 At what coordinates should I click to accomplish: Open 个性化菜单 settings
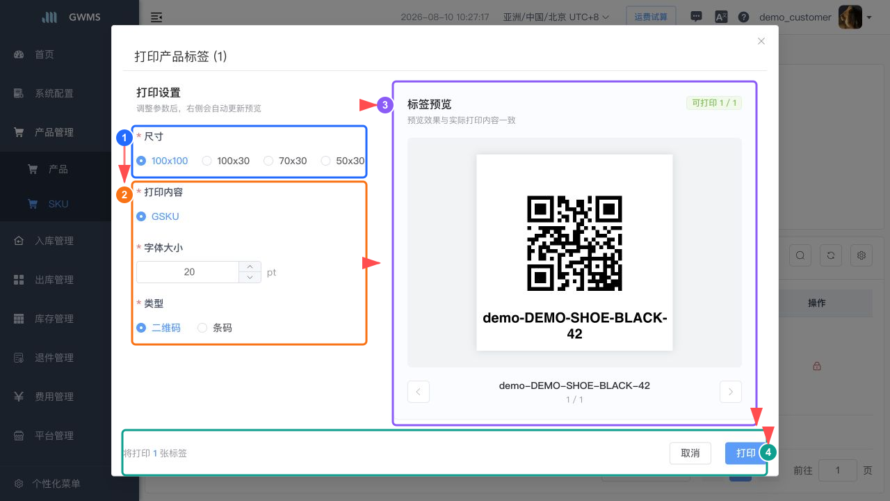[x=56, y=484]
